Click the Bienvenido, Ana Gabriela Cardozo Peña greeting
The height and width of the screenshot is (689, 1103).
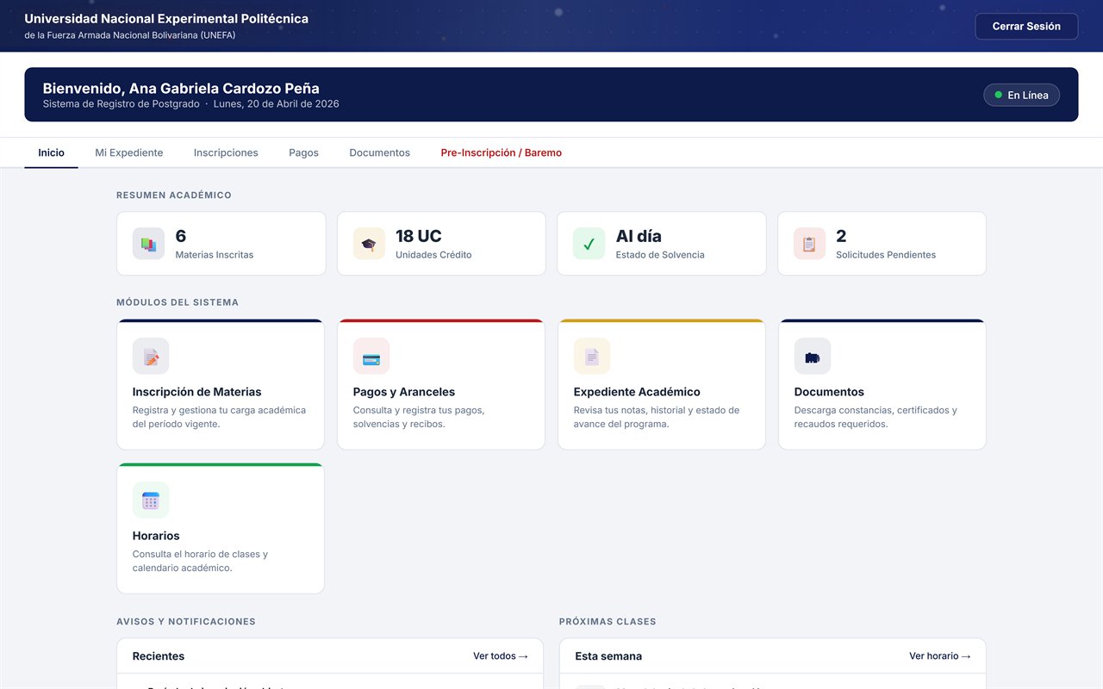coord(181,88)
